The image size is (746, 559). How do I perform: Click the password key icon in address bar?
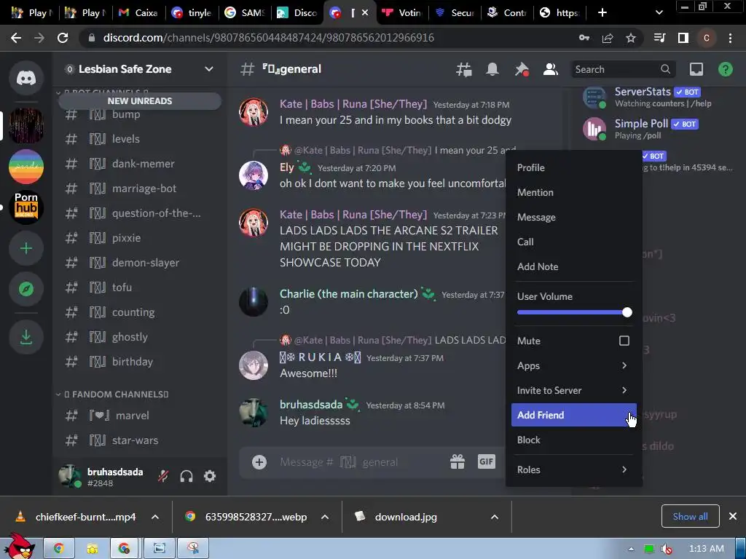(x=584, y=38)
